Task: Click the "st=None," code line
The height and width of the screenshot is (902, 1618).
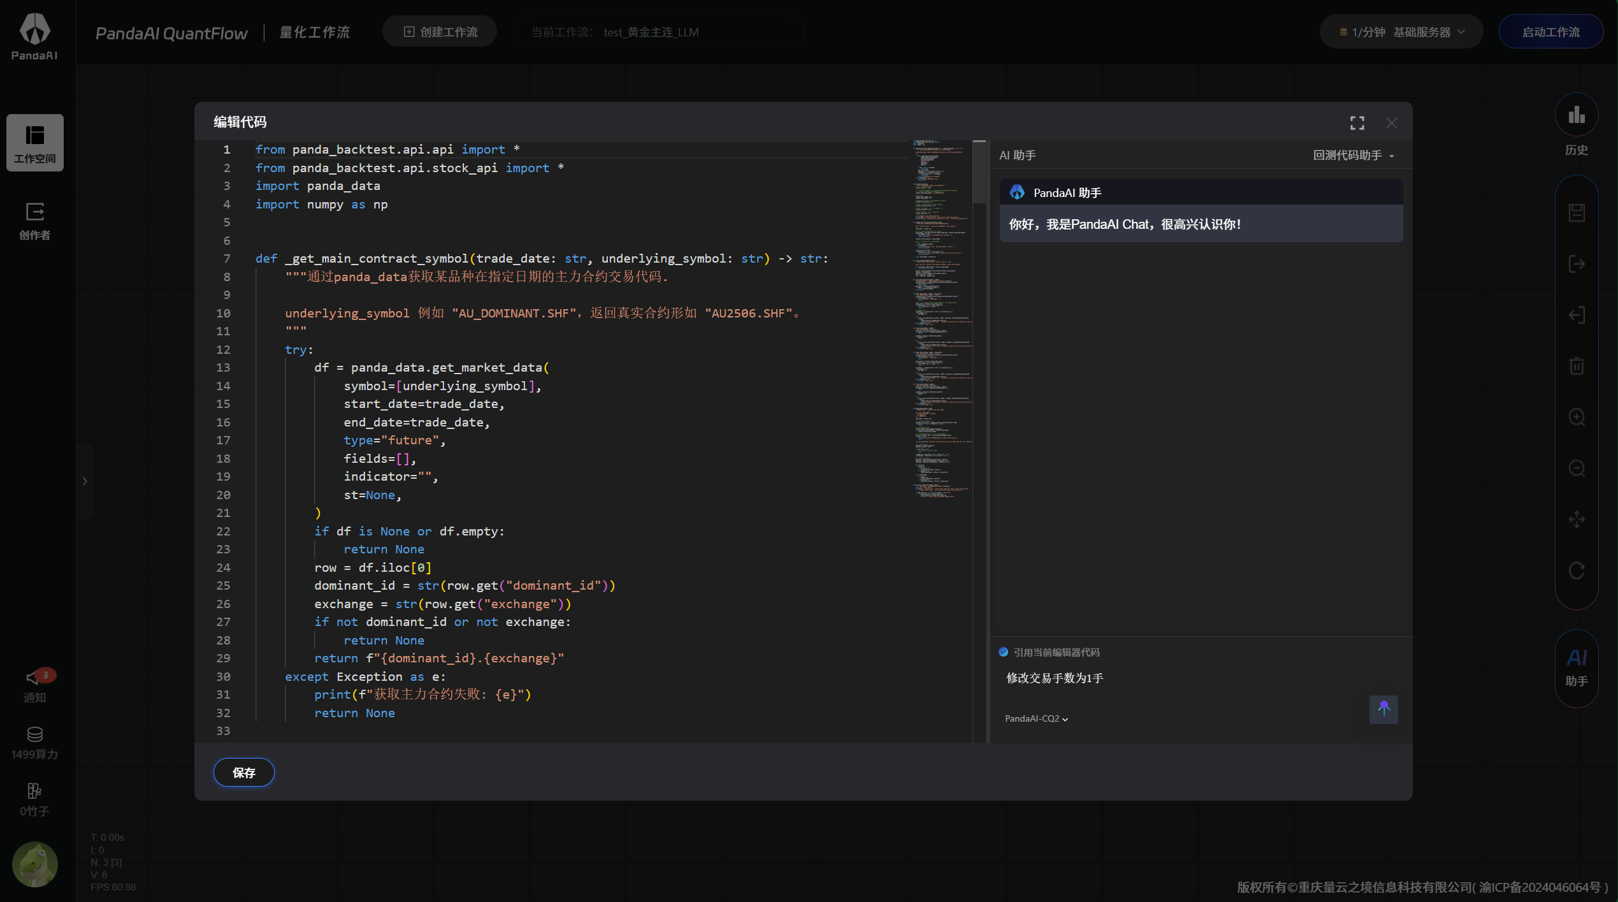Action: pos(372,495)
